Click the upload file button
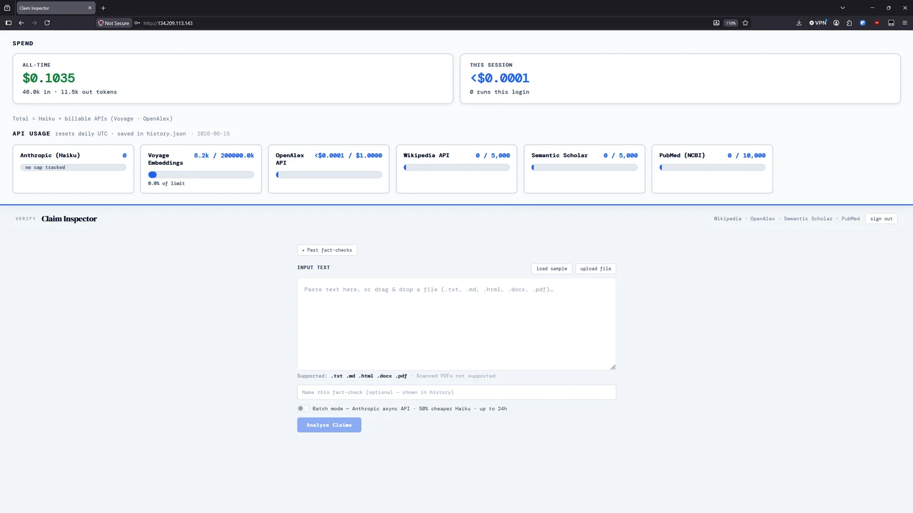913x513 pixels. [595, 268]
